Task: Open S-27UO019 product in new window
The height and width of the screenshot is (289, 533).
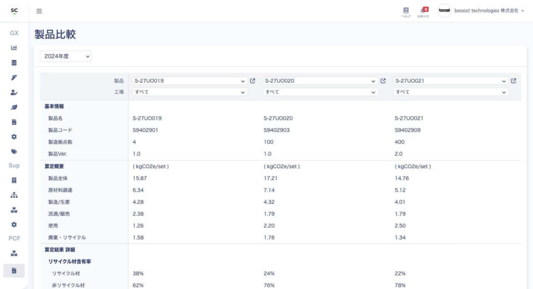Action: [253, 81]
